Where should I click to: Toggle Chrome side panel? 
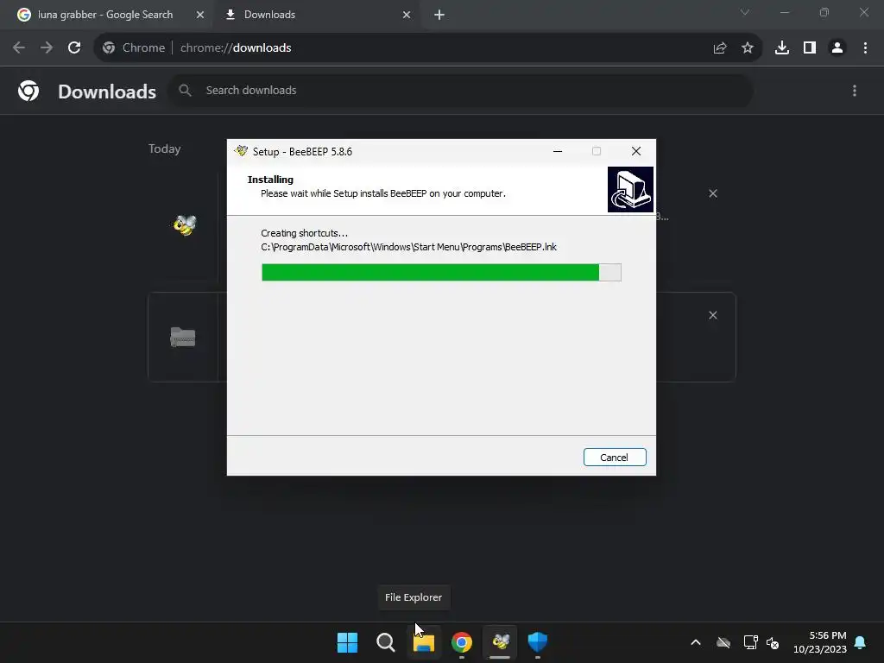(x=810, y=48)
